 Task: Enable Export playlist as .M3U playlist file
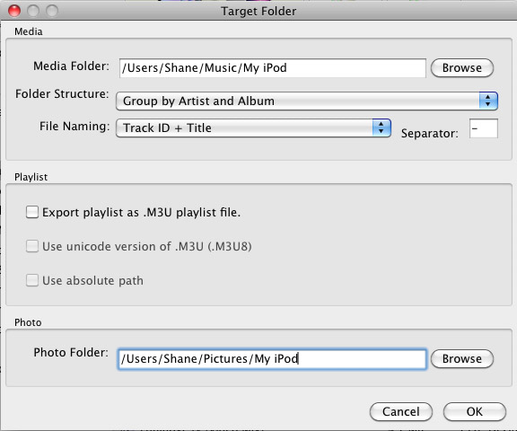[x=32, y=212]
